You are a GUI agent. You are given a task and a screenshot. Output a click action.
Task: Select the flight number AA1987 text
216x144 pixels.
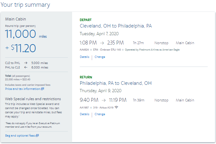[84, 108]
